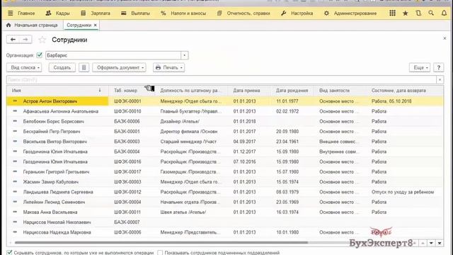This screenshot has height=255, width=453.
Task: Open favorites star in top bar
Action: point(406,13)
